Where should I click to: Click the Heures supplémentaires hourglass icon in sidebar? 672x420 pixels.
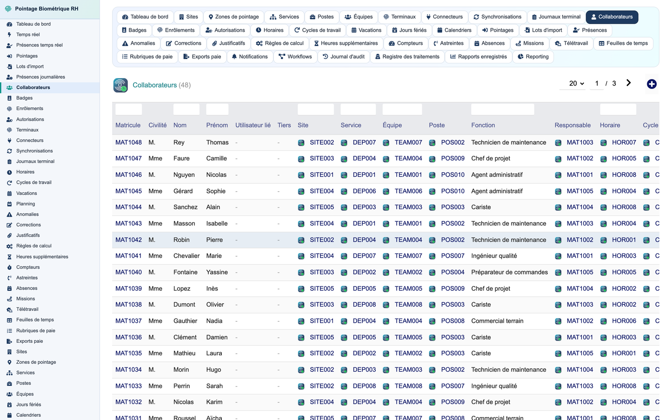(x=9, y=257)
